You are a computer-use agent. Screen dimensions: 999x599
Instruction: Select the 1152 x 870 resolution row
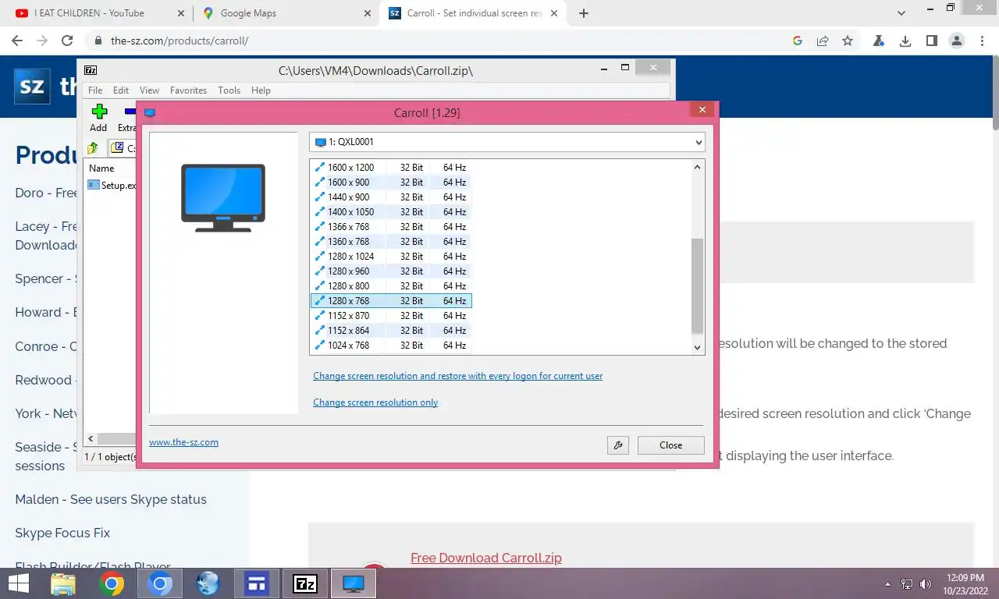tap(391, 316)
